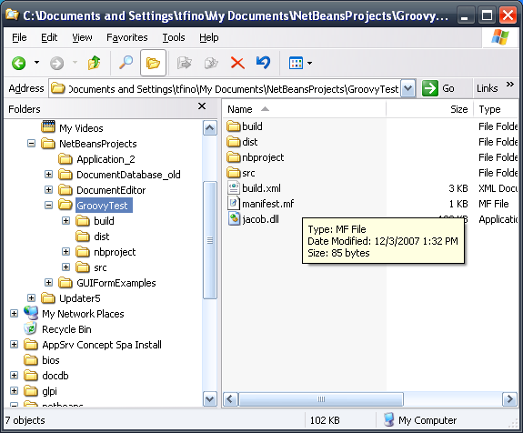Select the jacob.dll file icon
523x433 pixels.
pyautogui.click(x=234, y=219)
